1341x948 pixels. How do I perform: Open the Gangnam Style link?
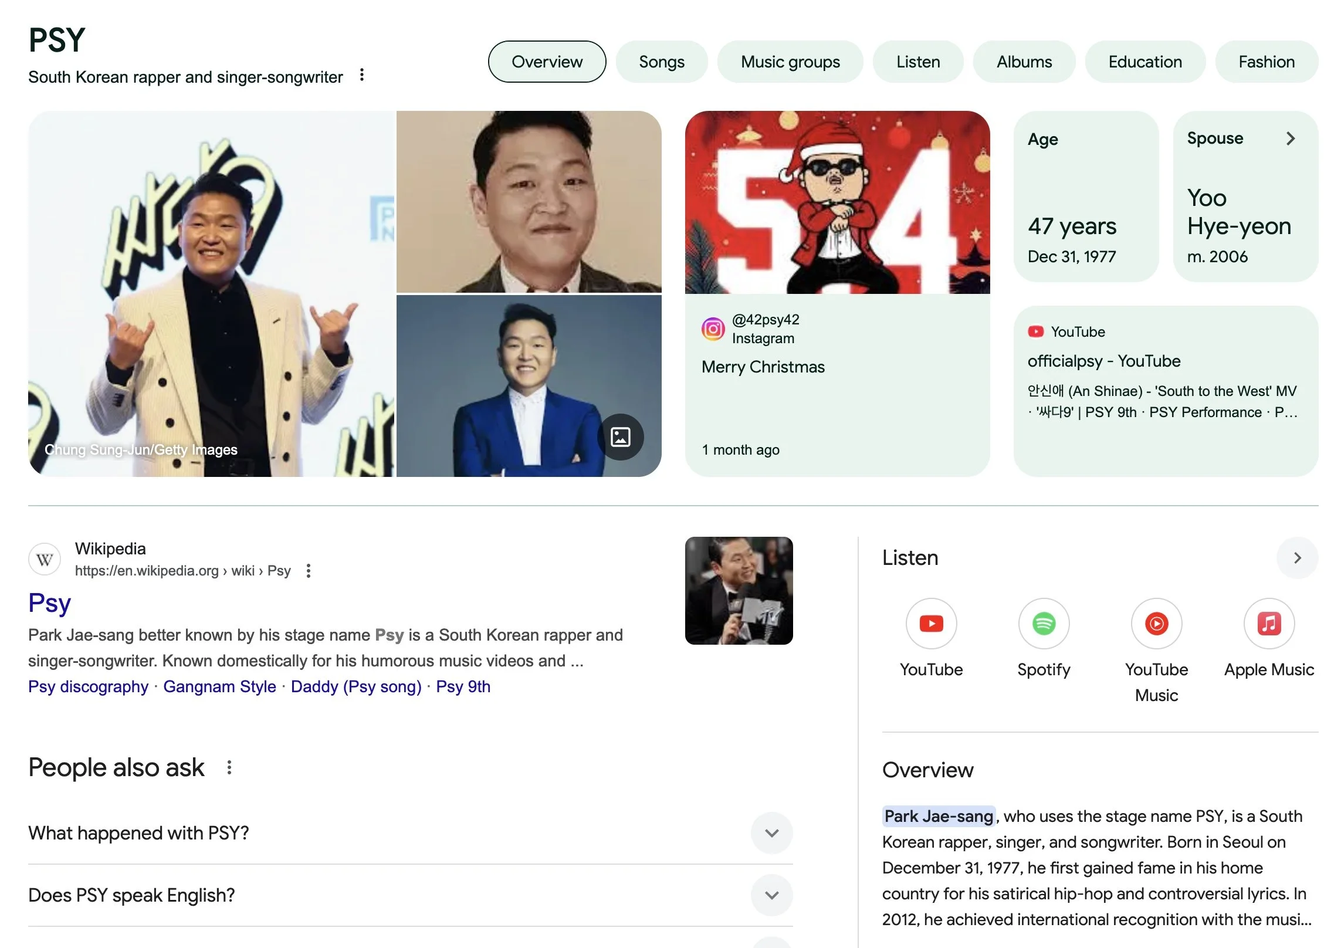tap(219, 686)
